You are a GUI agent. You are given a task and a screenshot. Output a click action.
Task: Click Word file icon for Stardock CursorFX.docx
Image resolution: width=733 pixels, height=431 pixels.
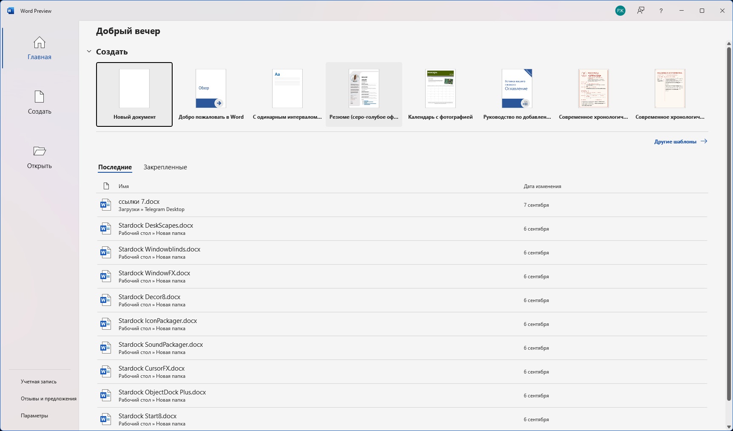point(105,372)
